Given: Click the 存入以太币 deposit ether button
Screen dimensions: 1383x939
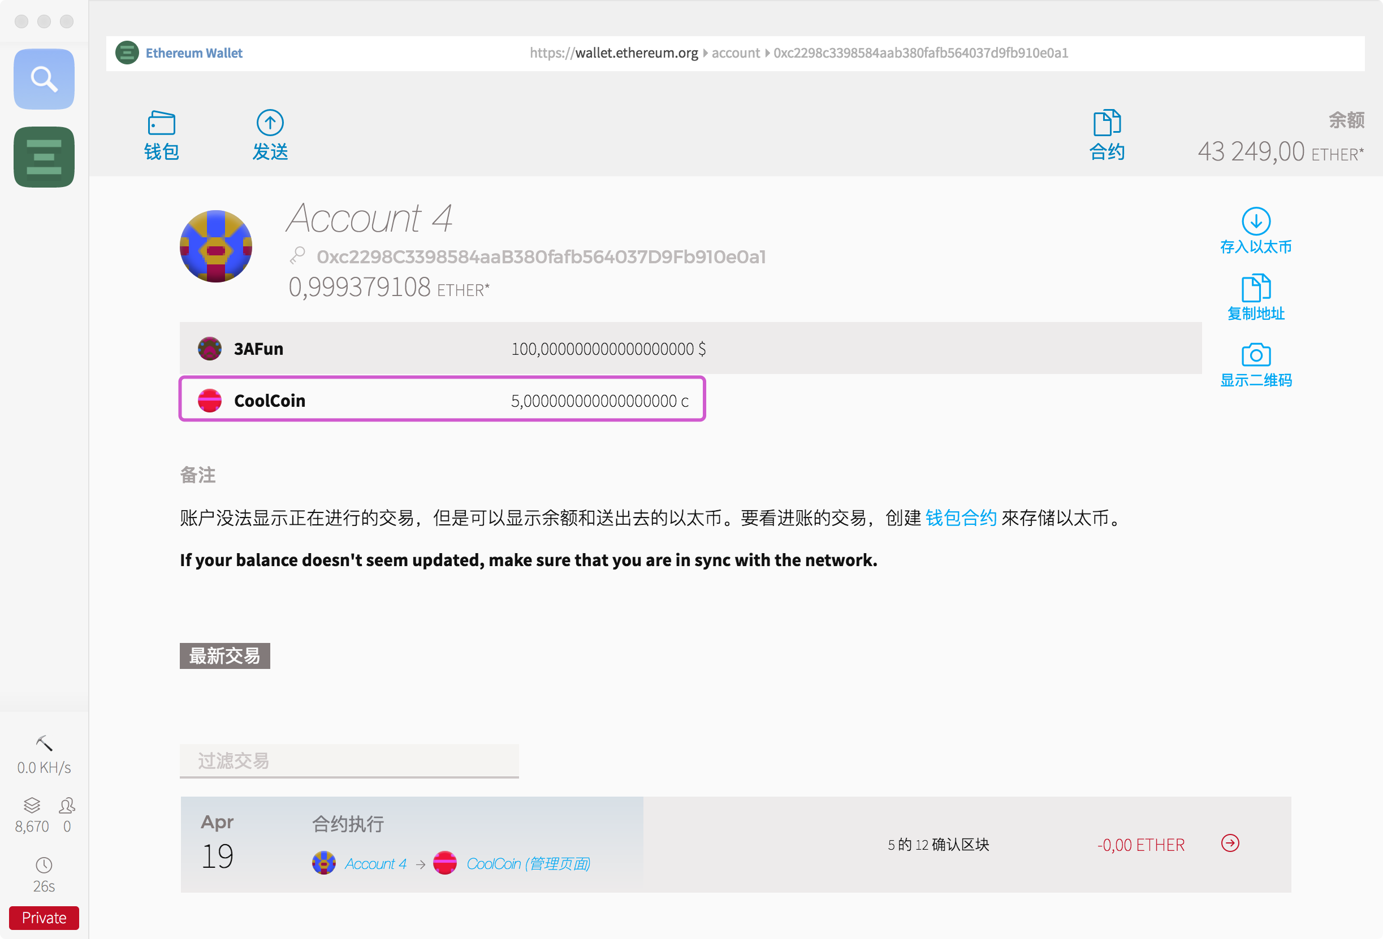Looking at the screenshot, I should click(1256, 231).
